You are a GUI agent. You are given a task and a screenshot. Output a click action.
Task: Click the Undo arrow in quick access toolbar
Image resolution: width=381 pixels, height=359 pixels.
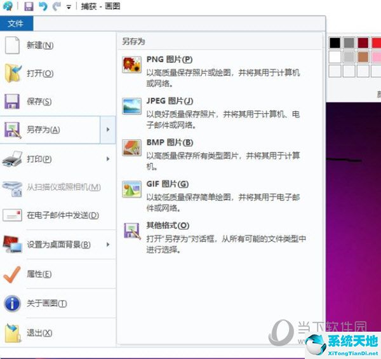(x=43, y=6)
